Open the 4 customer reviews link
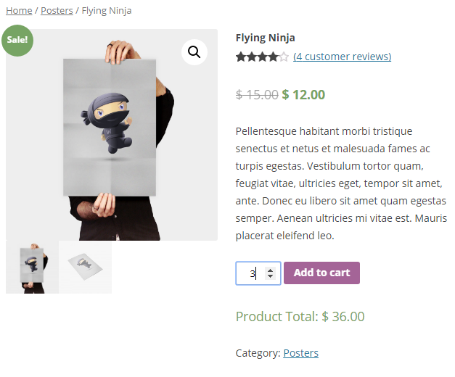 pyautogui.click(x=342, y=57)
